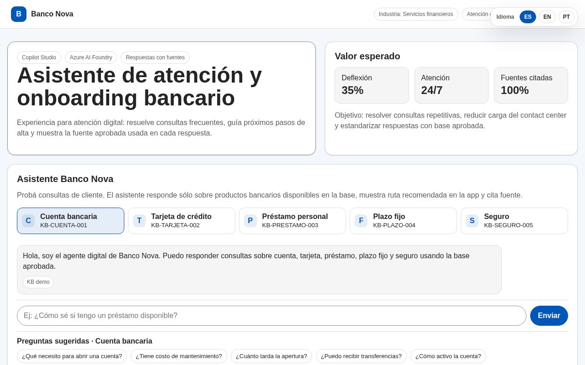Select the P icon of Préstamo personal
The width and height of the screenshot is (585, 365).
pyautogui.click(x=250, y=221)
